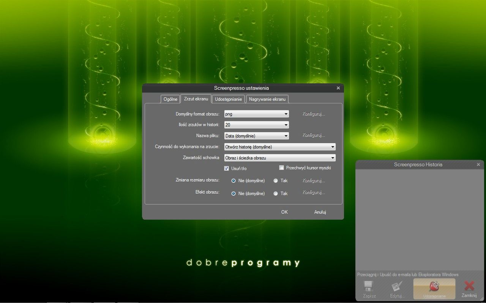The image size is (486, 303).
Task: Enable Przechwyć kursor myszki checkbox
Action: point(282,167)
